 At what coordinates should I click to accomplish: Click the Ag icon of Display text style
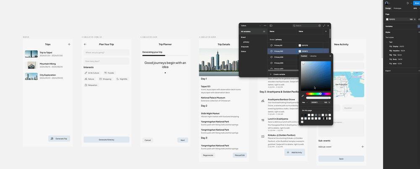(391, 46)
